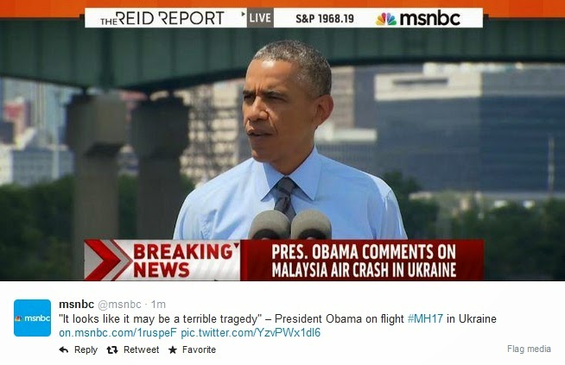Select the Favorite text label
This screenshot has height=365, width=565.
199,349
